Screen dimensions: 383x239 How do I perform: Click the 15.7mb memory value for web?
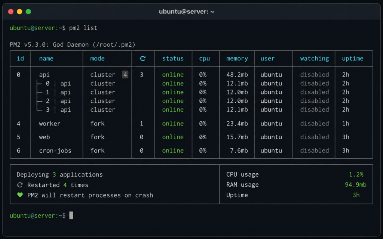237,137
